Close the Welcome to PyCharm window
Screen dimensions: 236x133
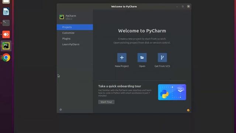[x=188, y=7]
